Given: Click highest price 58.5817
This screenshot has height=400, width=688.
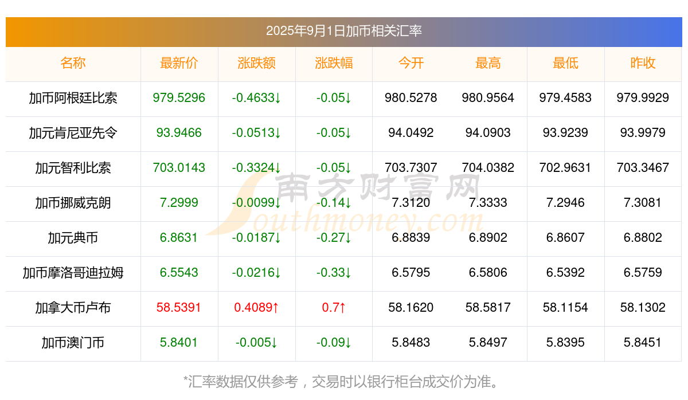Looking at the screenshot, I should point(488,308).
